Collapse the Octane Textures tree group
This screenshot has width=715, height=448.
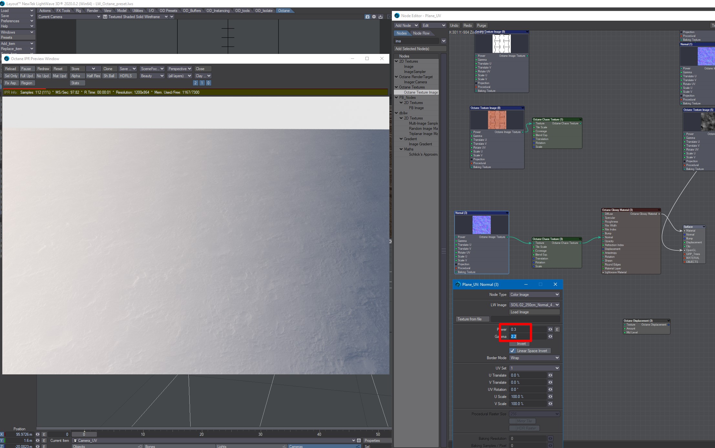point(396,87)
